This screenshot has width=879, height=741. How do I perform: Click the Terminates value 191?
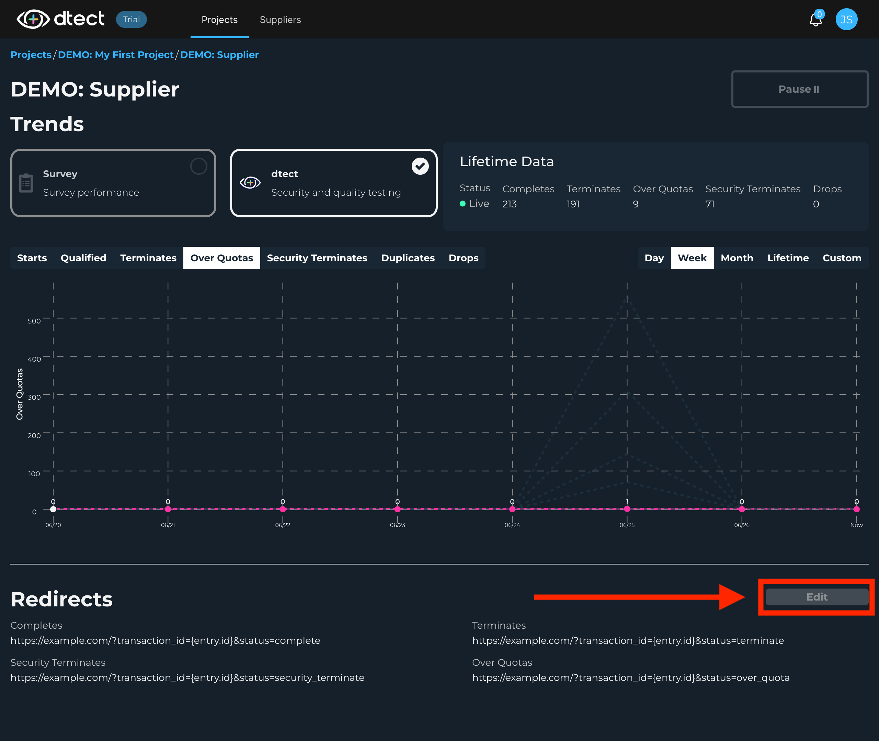tap(573, 204)
